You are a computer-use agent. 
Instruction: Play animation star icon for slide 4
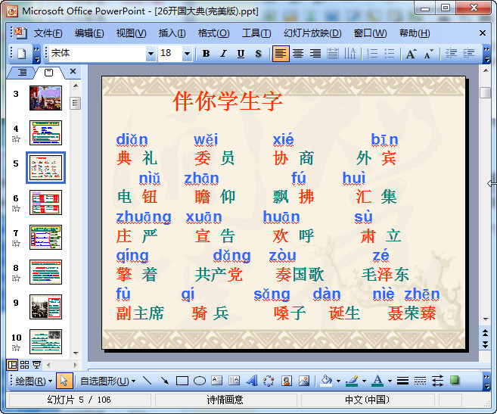(x=16, y=139)
